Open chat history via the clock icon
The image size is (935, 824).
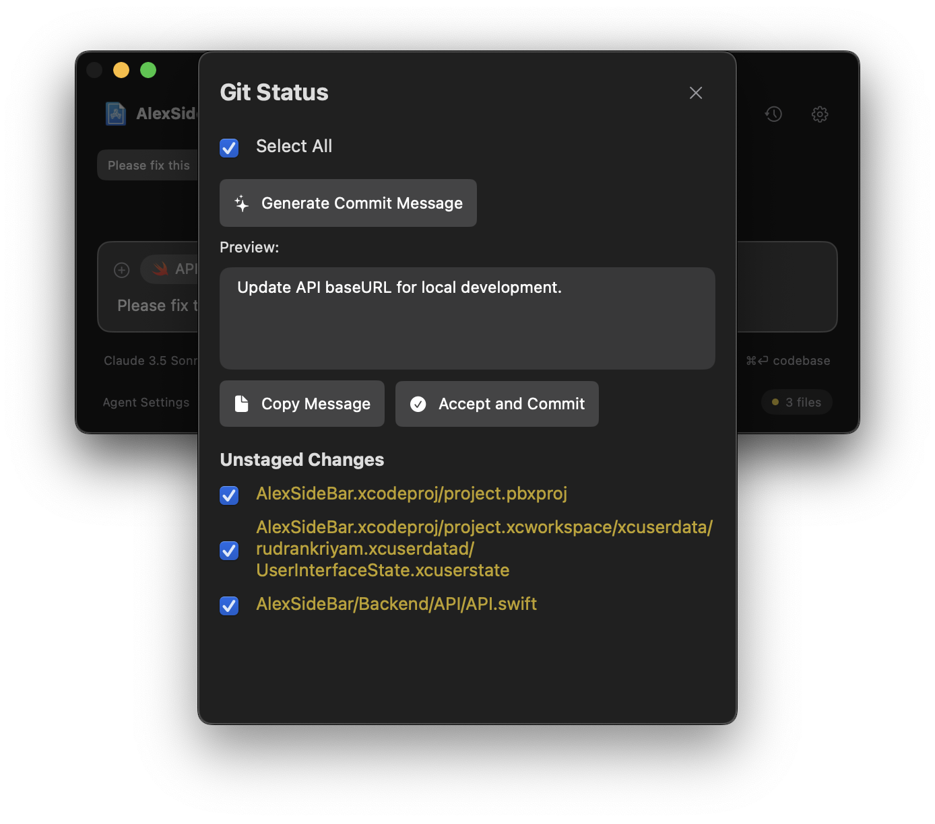pos(773,114)
